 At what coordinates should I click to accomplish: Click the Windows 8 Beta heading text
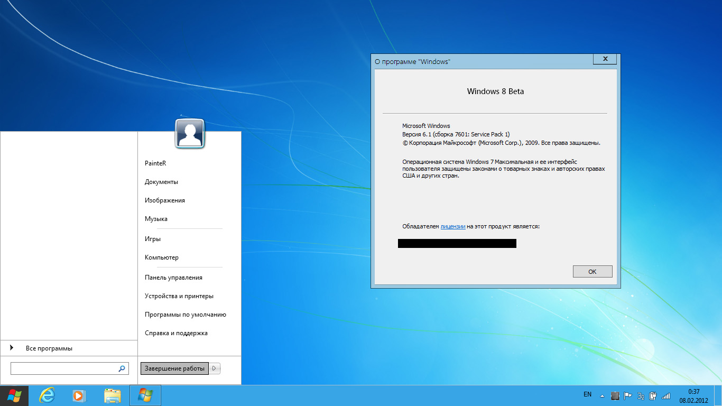click(495, 91)
